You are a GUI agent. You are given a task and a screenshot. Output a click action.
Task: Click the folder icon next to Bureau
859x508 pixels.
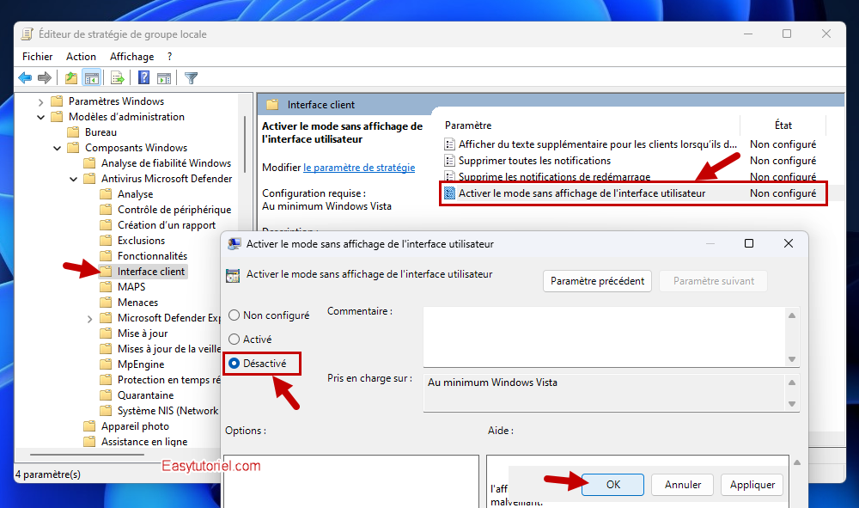pos(73,132)
